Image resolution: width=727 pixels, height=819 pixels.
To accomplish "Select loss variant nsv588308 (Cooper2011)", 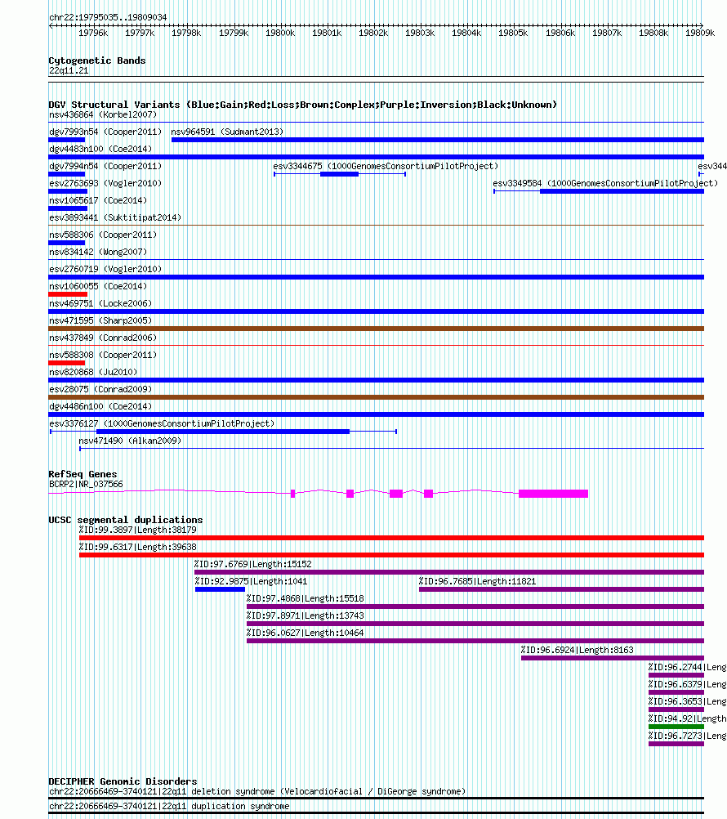I will [103, 356].
